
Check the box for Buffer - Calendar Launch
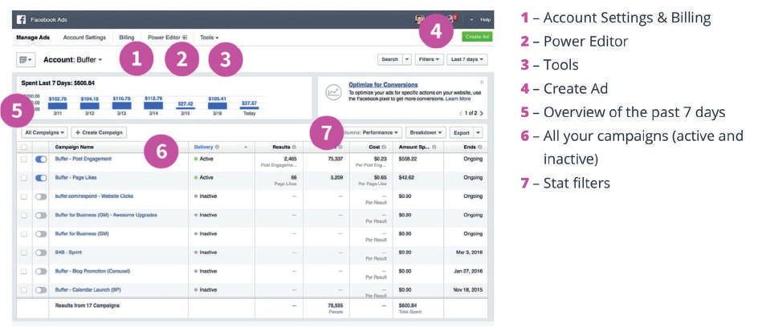pos(23,289)
